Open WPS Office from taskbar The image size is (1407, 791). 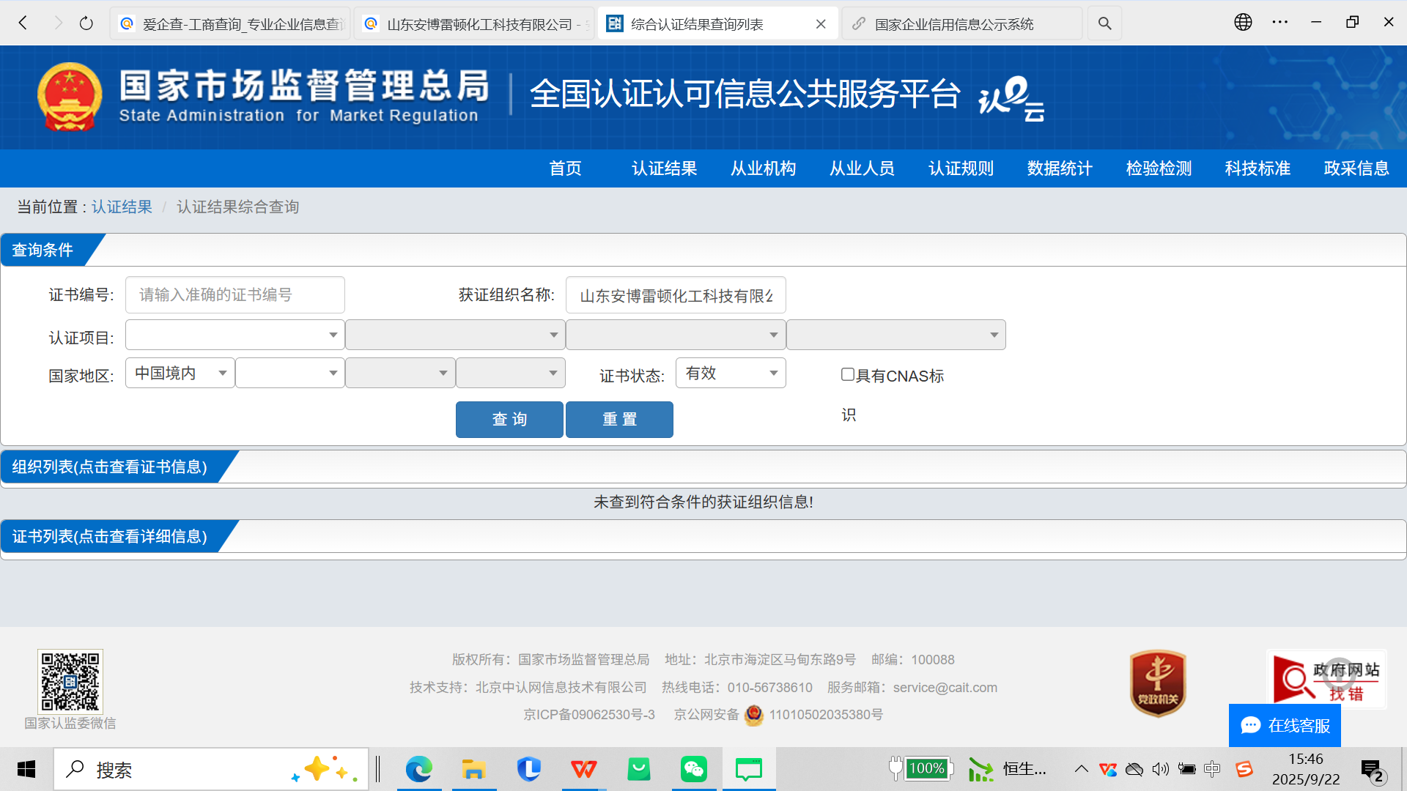click(583, 769)
